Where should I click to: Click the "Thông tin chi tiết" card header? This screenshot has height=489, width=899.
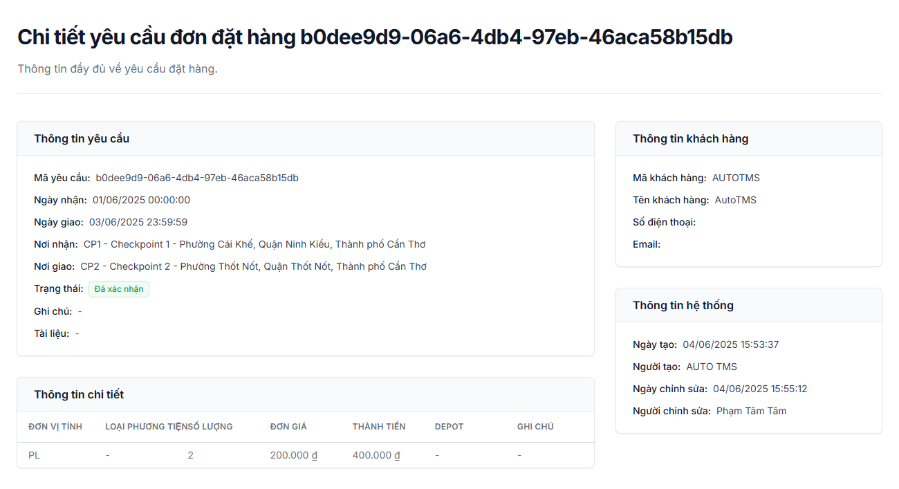tap(79, 394)
